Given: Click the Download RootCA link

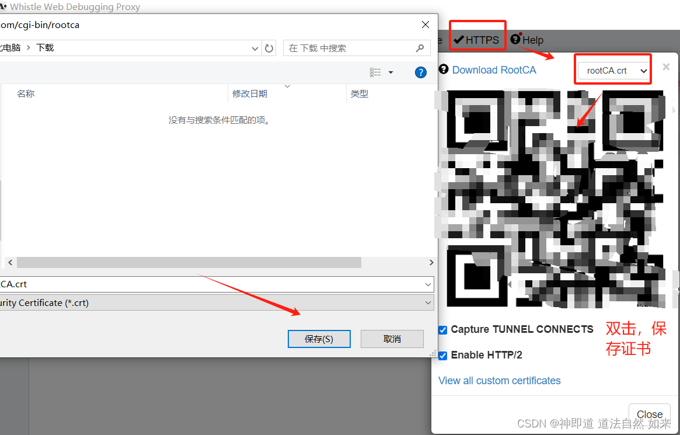Looking at the screenshot, I should click(x=494, y=69).
